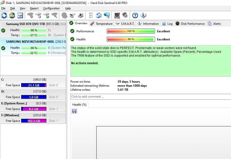
Task: Open the Disk Performance tab
Action: (x=190, y=24)
